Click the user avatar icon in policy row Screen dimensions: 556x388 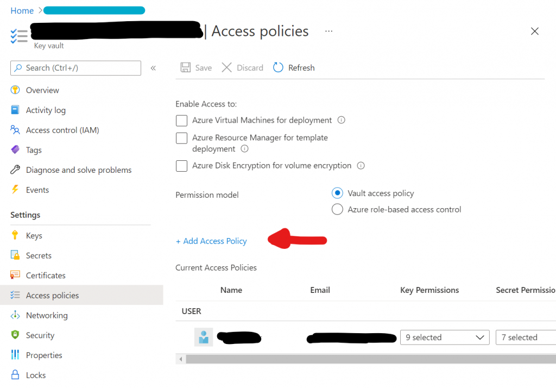click(204, 337)
